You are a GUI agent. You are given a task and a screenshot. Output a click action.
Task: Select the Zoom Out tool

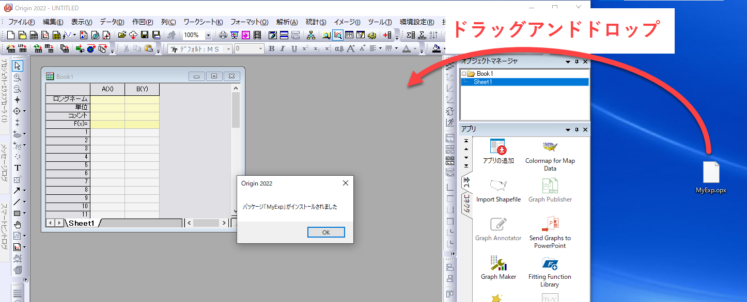click(x=18, y=88)
